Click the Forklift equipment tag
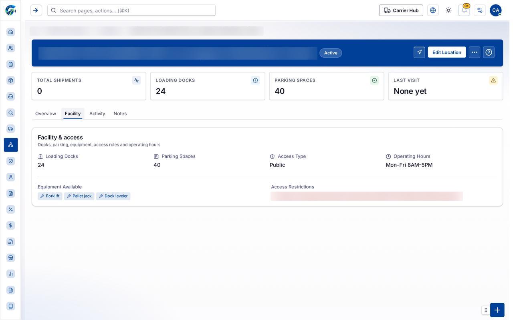Screen dimensions: 513x320 [50, 196]
